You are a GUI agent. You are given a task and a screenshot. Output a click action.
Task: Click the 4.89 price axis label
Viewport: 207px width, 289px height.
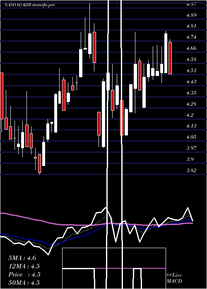[191, 15]
